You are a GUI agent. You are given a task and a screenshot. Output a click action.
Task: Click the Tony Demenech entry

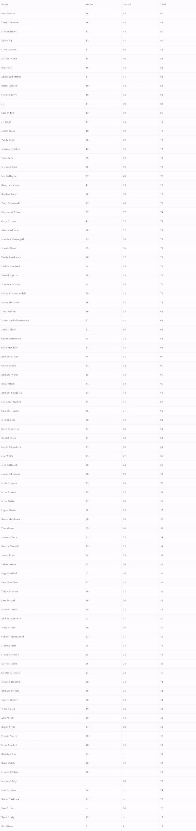tap(10, 203)
